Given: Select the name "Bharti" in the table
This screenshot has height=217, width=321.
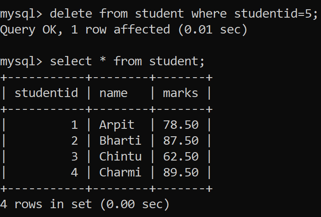Looking at the screenshot, I should tap(120, 141).
